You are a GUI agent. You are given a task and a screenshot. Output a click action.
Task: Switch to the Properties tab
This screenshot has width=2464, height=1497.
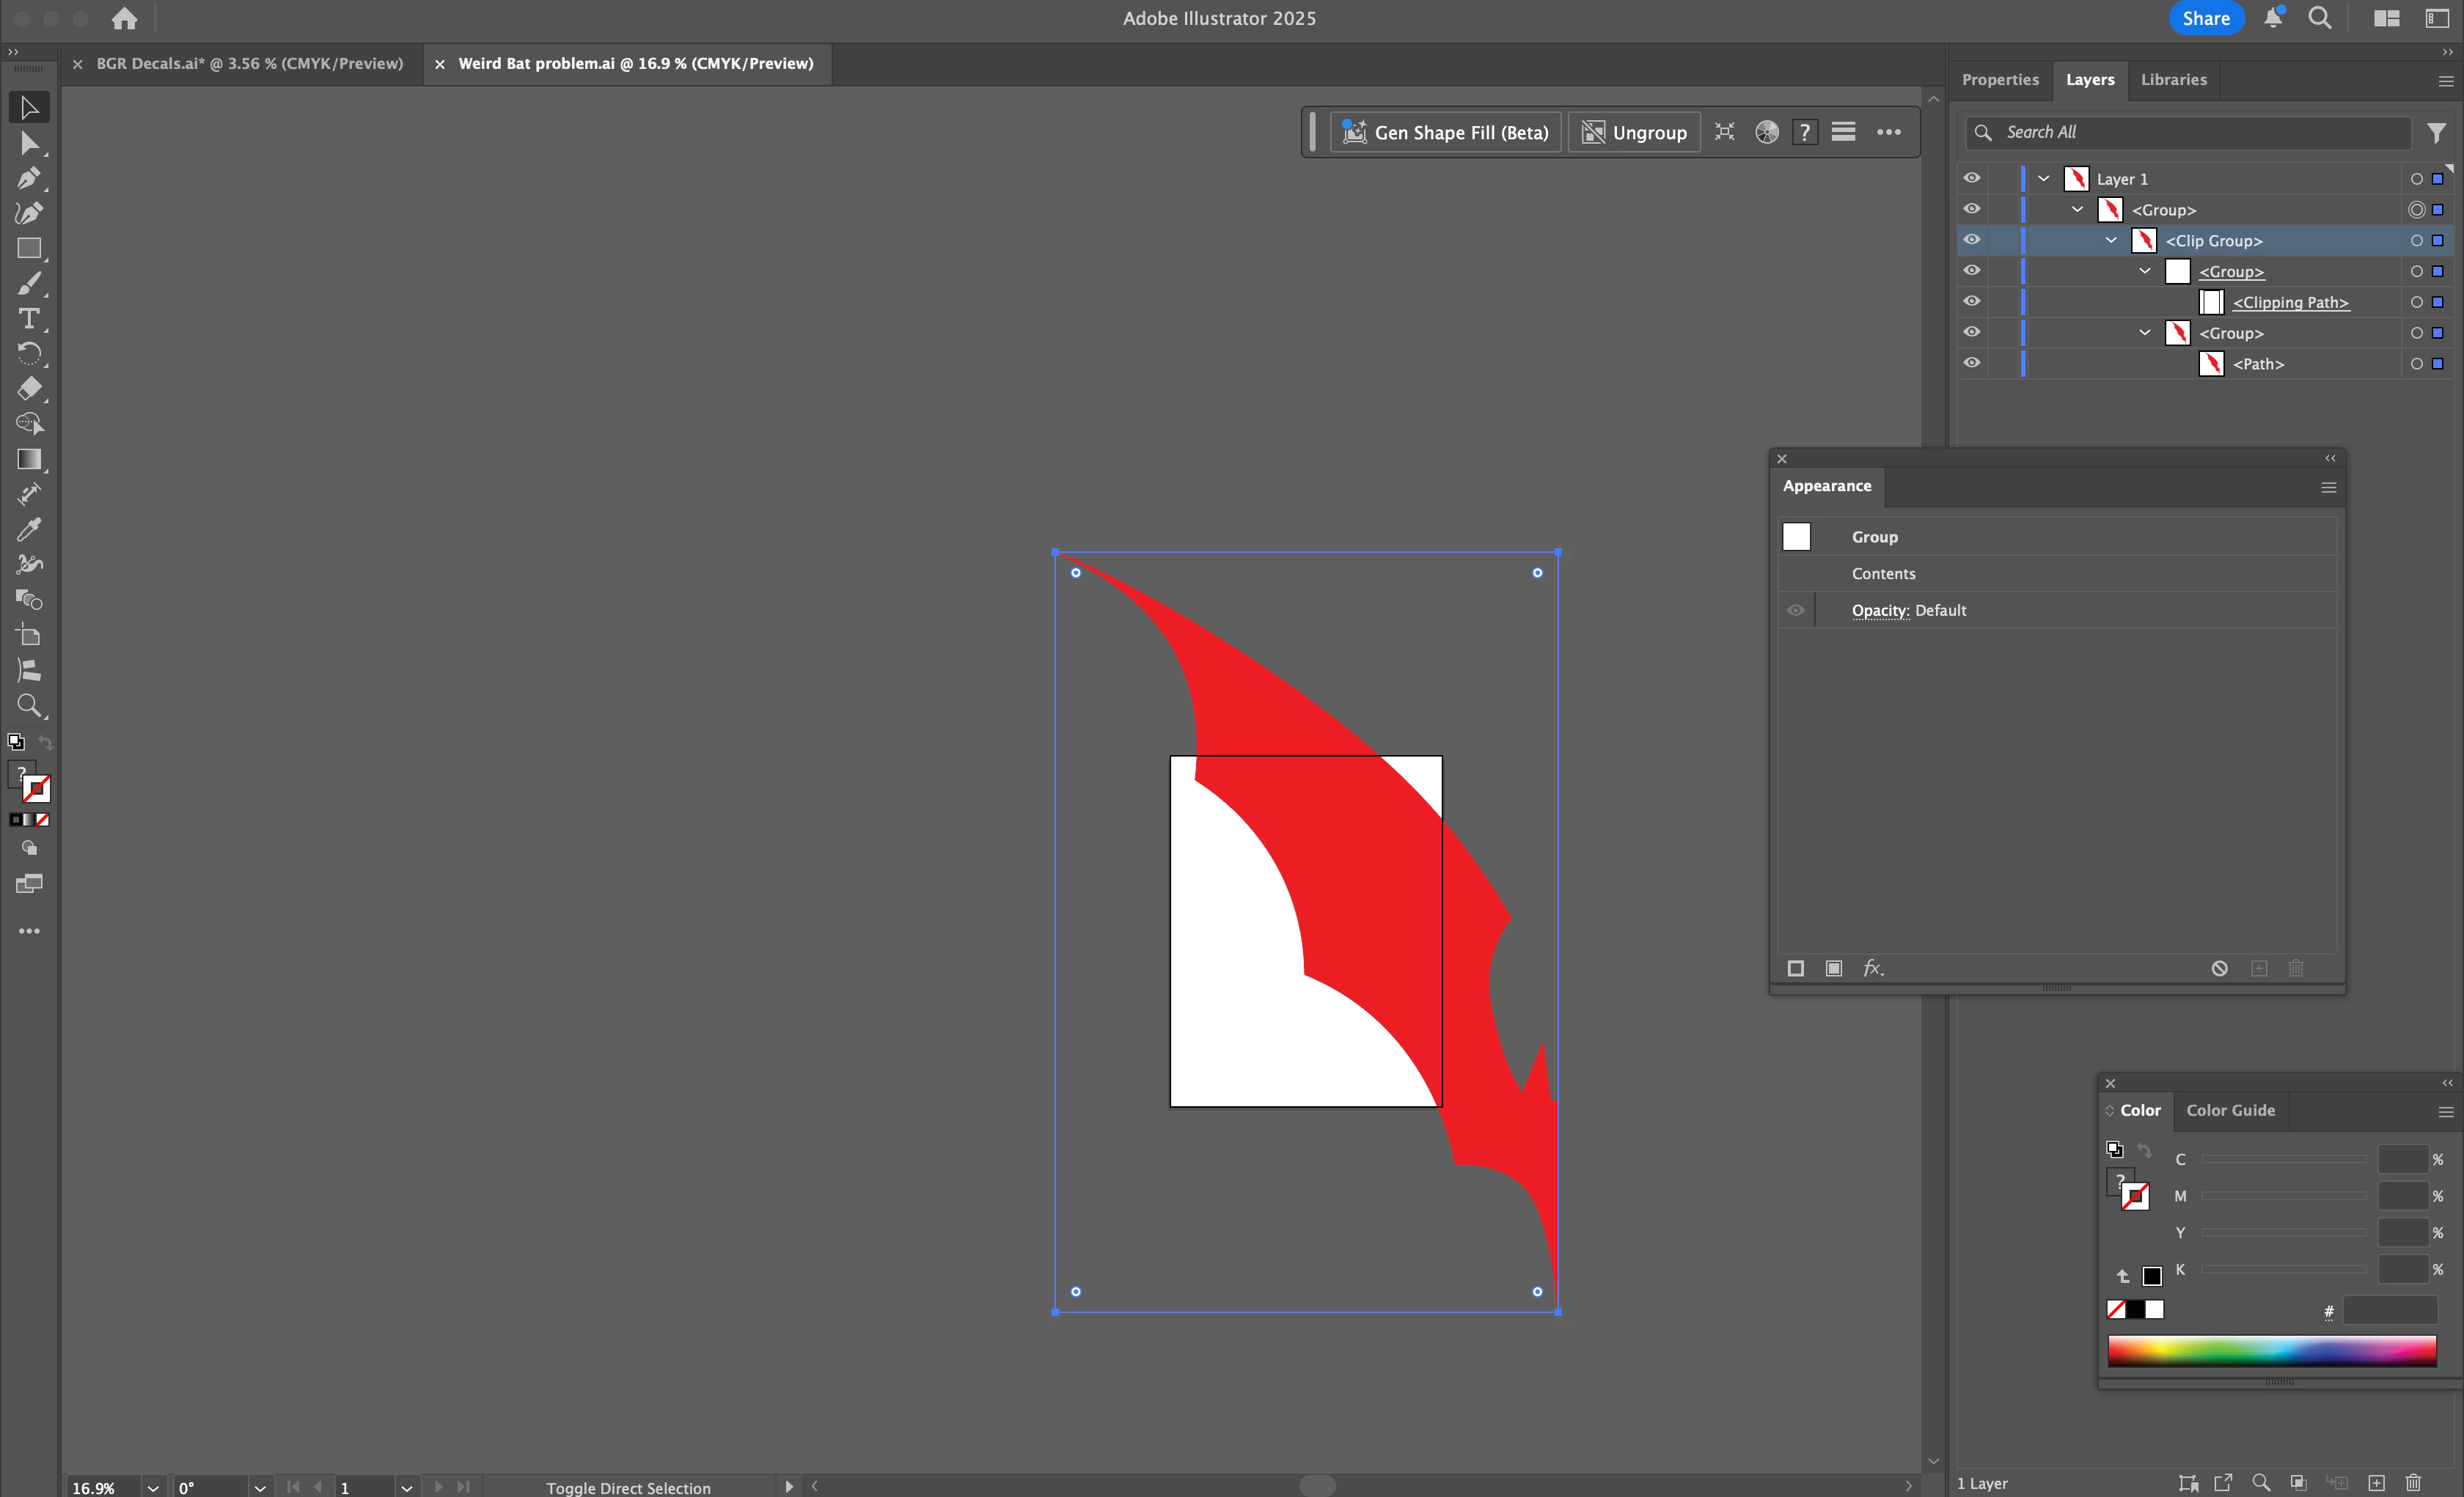(x=2000, y=80)
